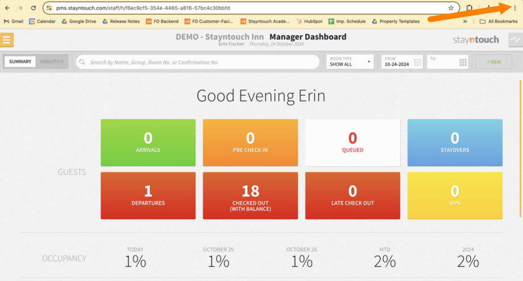
Task: Click OCTOBER 25 occupancy value
Action: (218, 261)
